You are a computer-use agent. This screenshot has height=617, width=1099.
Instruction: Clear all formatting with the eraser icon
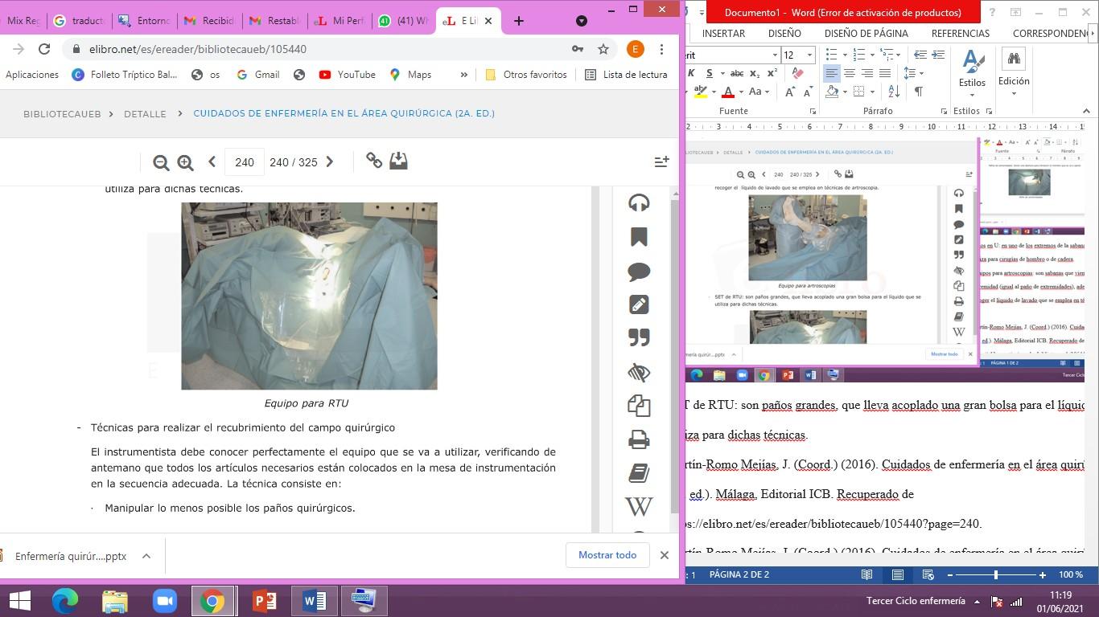[797, 73]
